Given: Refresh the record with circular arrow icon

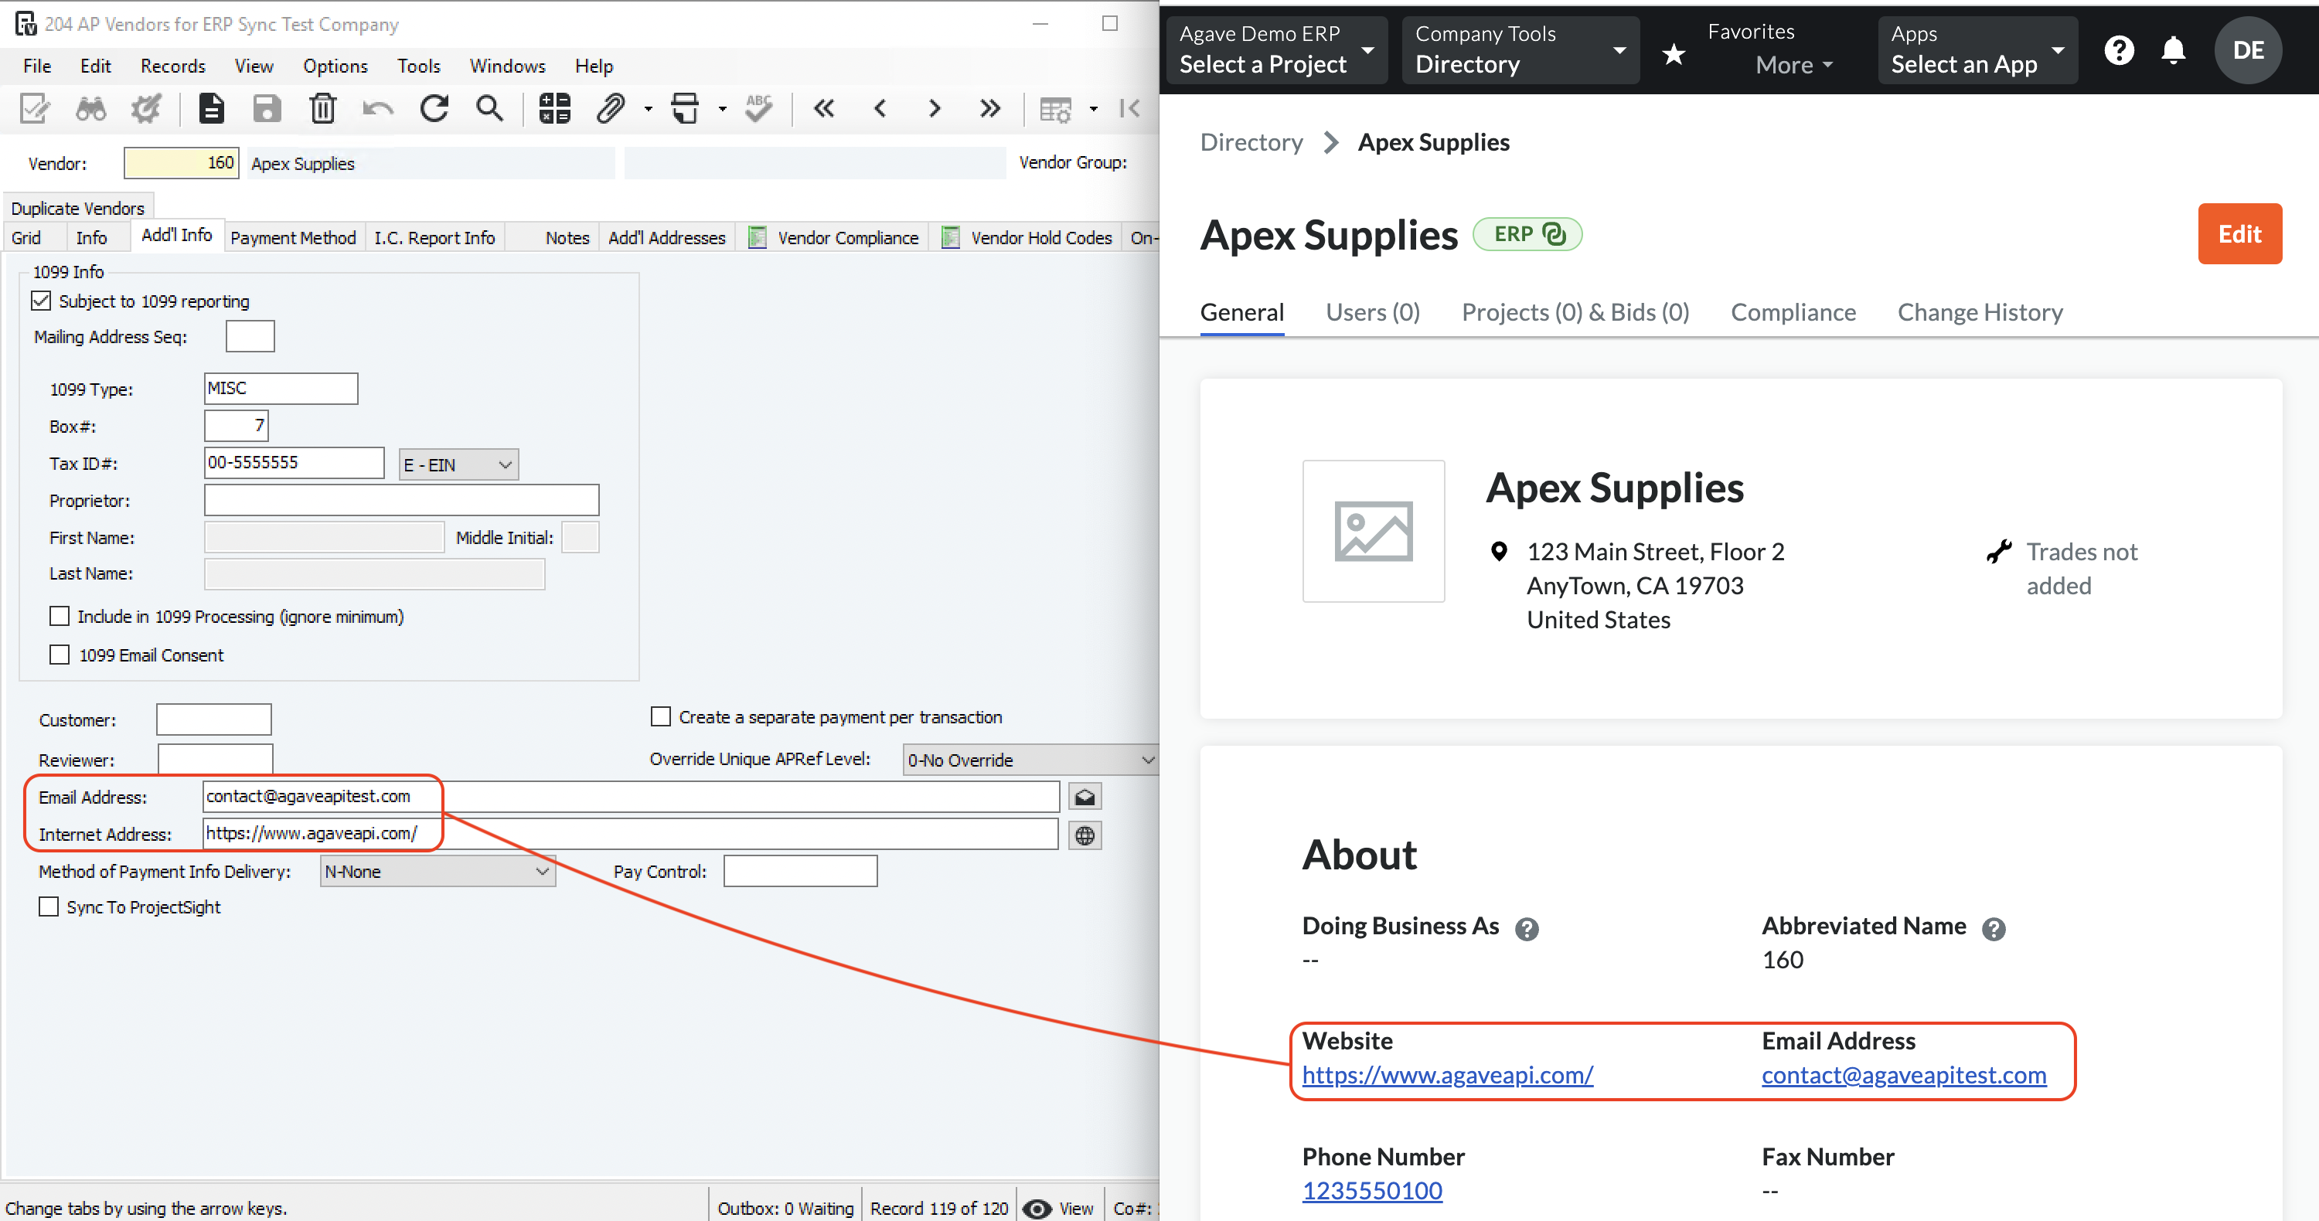Looking at the screenshot, I should point(434,109).
